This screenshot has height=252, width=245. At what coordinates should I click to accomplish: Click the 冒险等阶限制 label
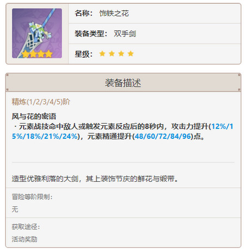pos(32,197)
